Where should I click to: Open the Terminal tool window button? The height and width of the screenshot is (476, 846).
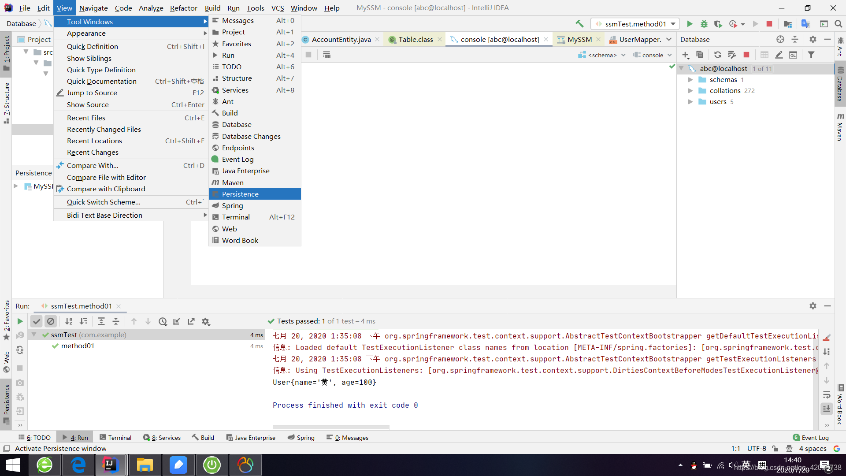(x=115, y=438)
